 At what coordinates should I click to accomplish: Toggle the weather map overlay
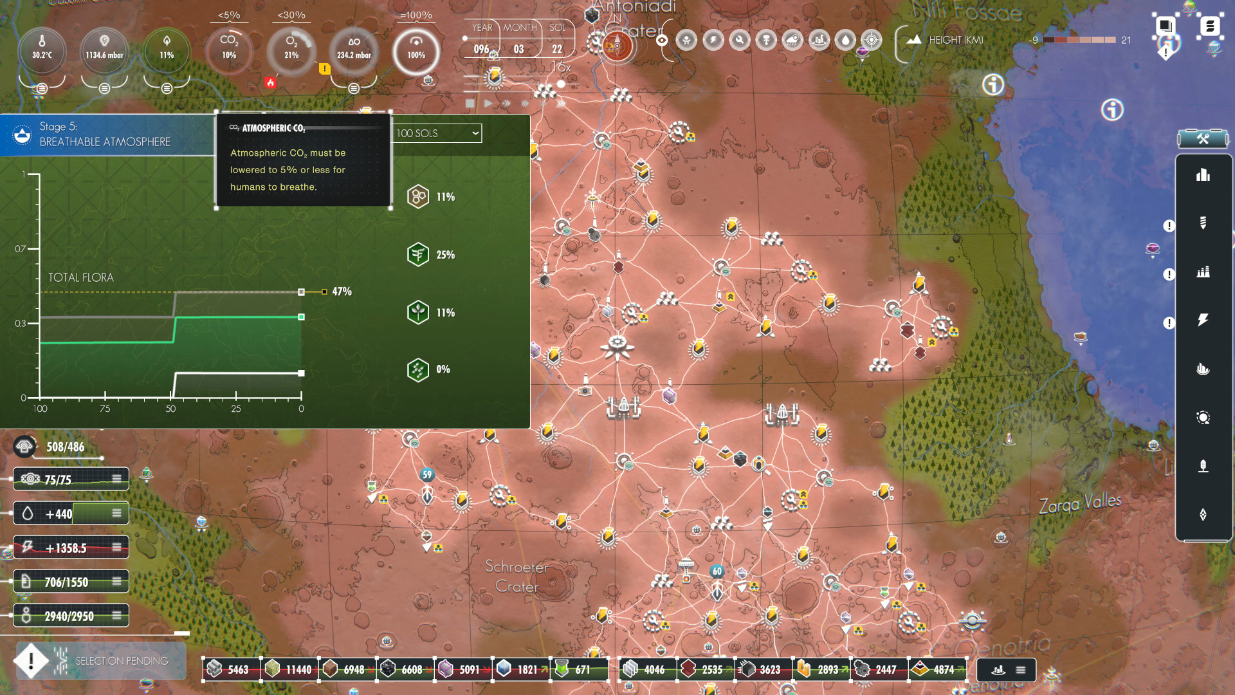click(792, 40)
